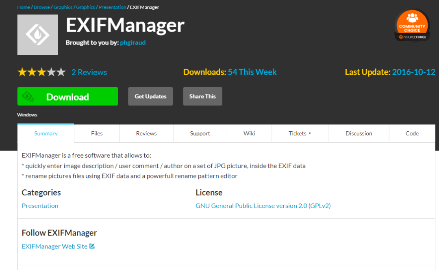
Task: Click the License heading
Action: tap(209, 193)
